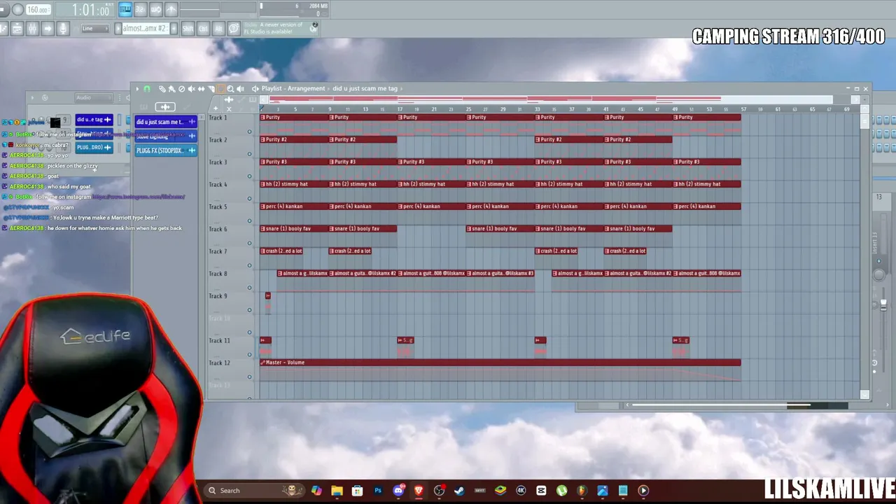Screen dimensions: 896x504
Task: Open Microsoft Store from the taskbar
Action: point(357,491)
